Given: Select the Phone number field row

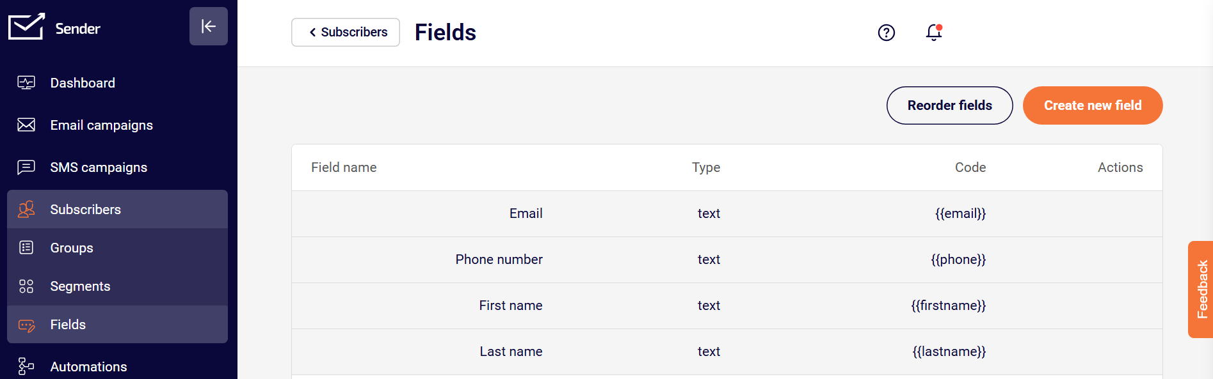Looking at the screenshot, I should [499, 259].
